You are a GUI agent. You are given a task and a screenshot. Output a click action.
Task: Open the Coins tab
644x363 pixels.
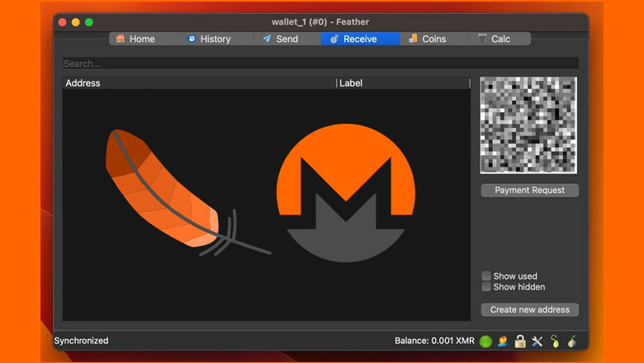pyautogui.click(x=433, y=39)
